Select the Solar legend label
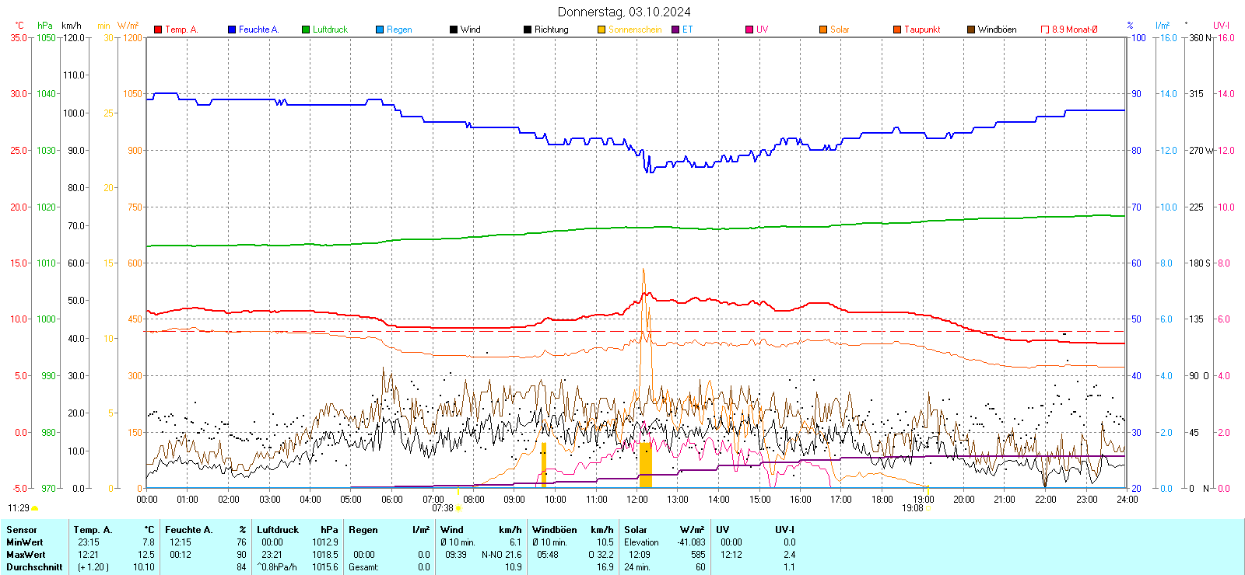Image resolution: width=1245 pixels, height=575 pixels. point(840,30)
